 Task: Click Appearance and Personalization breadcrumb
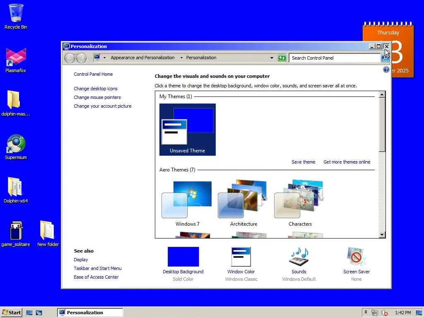coord(142,58)
